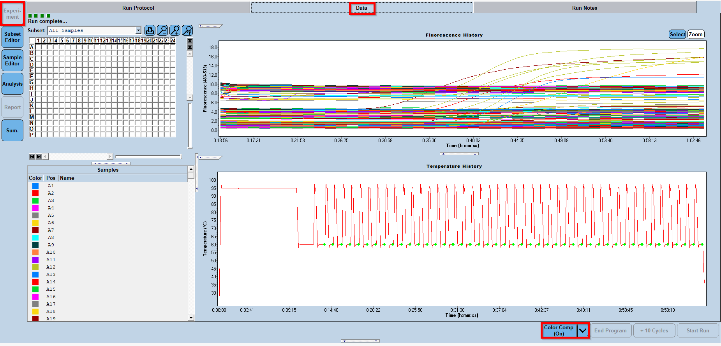Click plate scrollbar down arrow
The height and width of the screenshot is (346, 721).
coord(190,97)
